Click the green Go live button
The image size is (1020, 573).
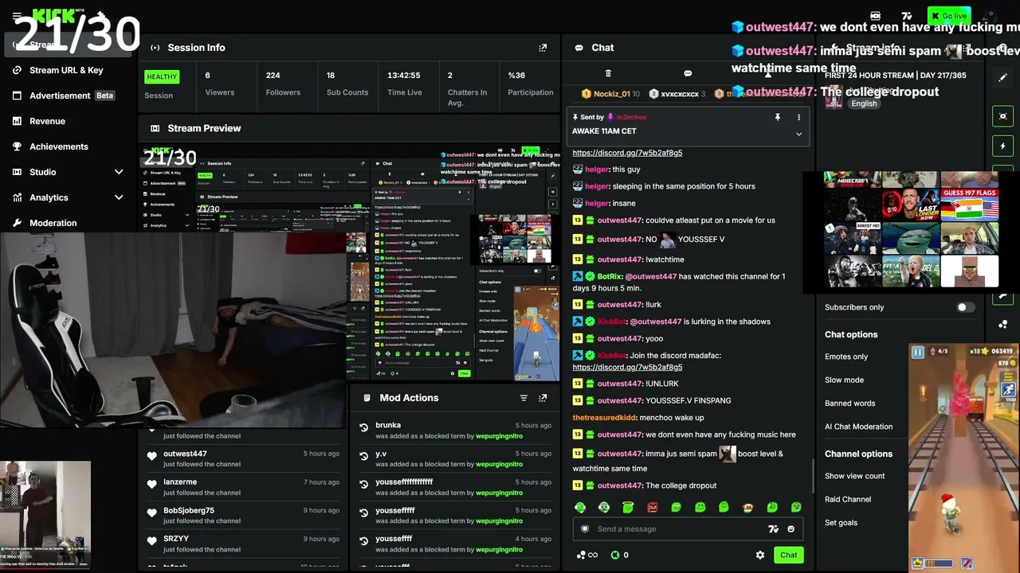tap(948, 16)
